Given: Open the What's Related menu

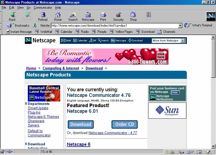Looking at the screenshot, I should click(x=198, y=25).
